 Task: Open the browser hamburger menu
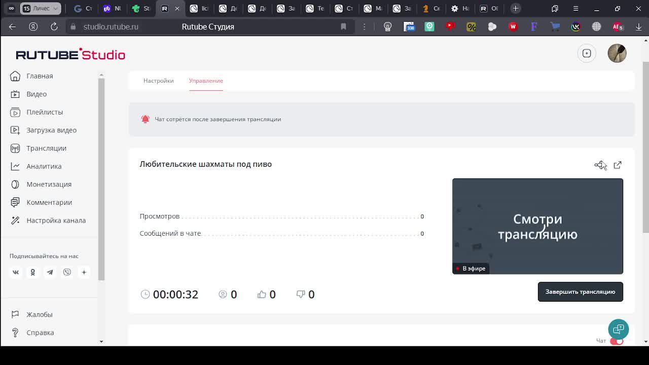click(575, 9)
